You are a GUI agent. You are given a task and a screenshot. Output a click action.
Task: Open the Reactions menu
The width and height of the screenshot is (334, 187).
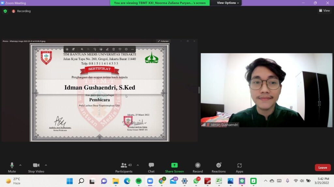pyautogui.click(x=219, y=167)
